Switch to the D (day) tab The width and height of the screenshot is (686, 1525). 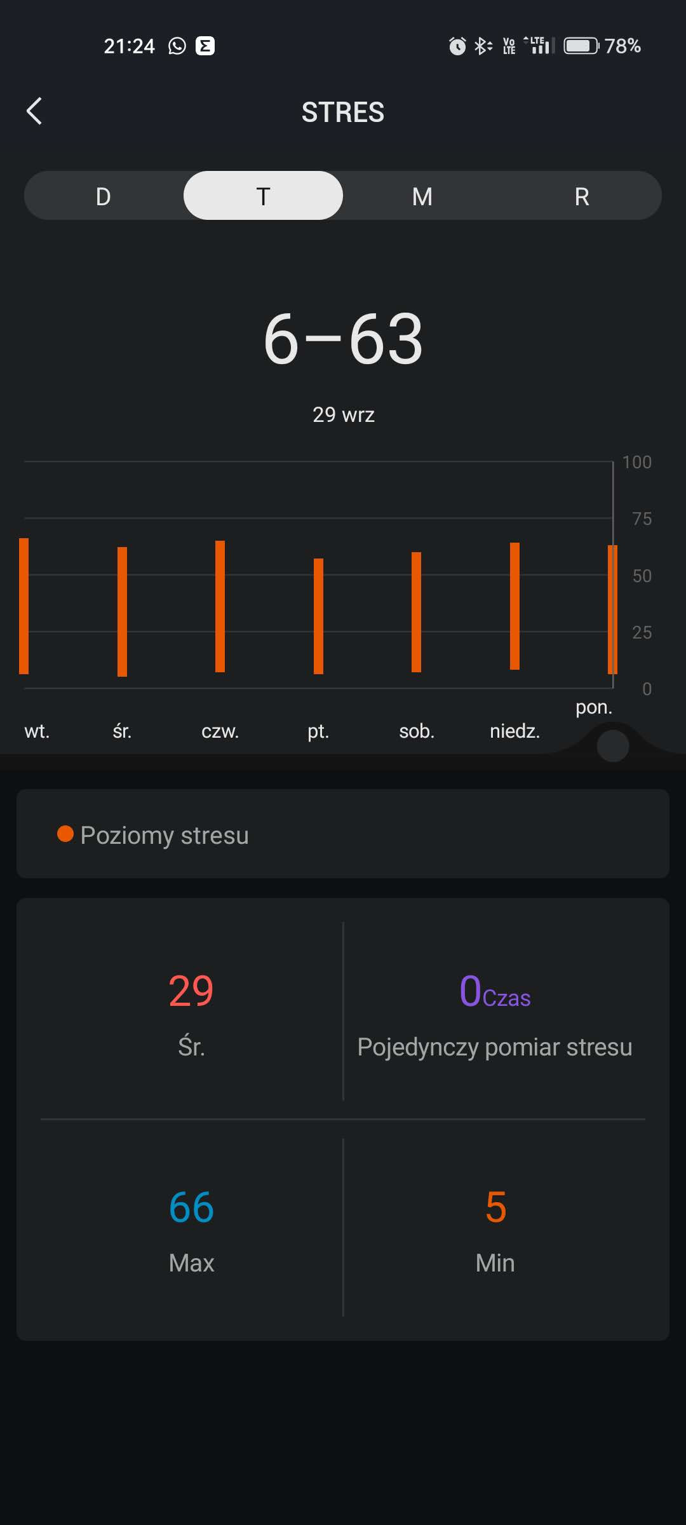[104, 196]
